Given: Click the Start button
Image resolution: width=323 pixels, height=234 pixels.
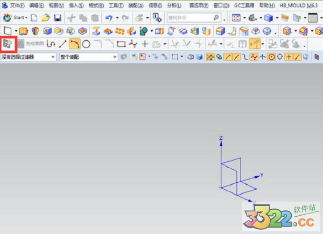Looking at the screenshot, I should [15, 18].
